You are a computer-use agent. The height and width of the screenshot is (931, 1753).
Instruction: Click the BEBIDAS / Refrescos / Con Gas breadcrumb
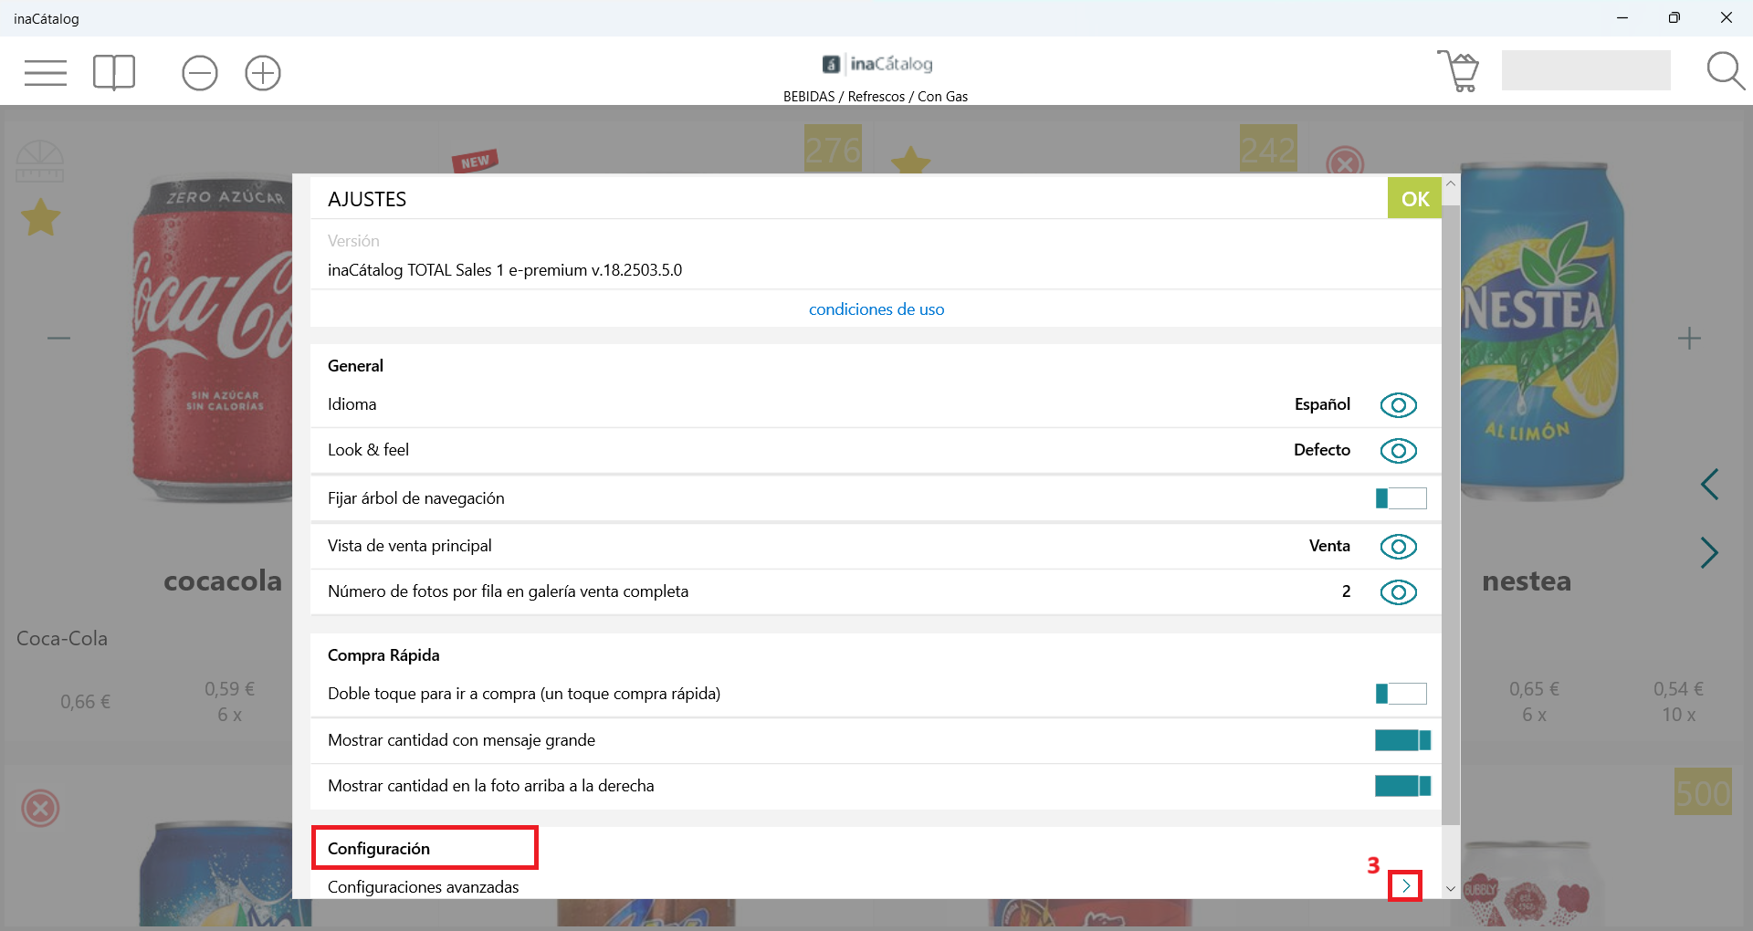point(876,97)
